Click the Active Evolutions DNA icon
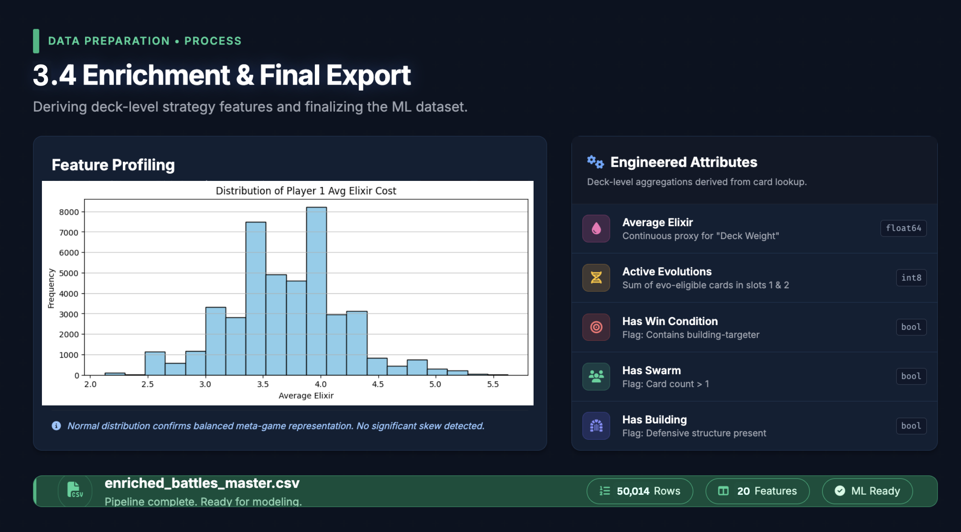This screenshot has height=532, width=961. point(596,278)
